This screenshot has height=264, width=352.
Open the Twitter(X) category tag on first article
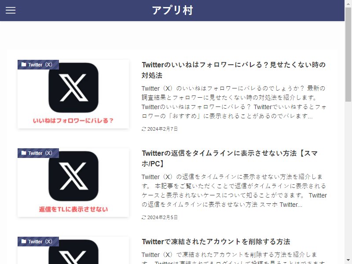[38, 65]
